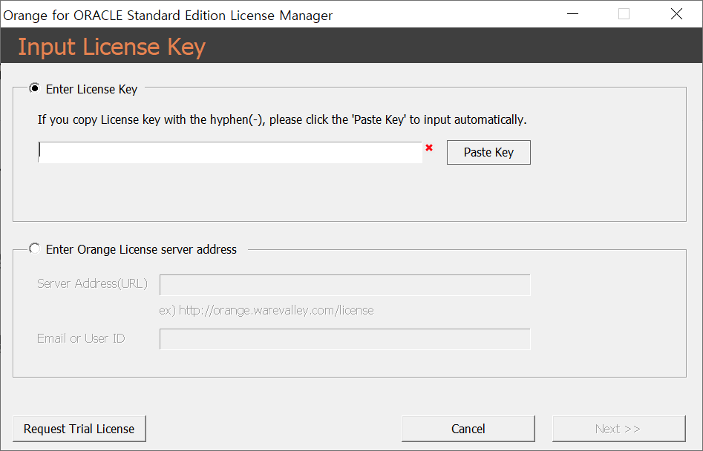Close the License Manager window
703x451 pixels.
click(x=676, y=14)
